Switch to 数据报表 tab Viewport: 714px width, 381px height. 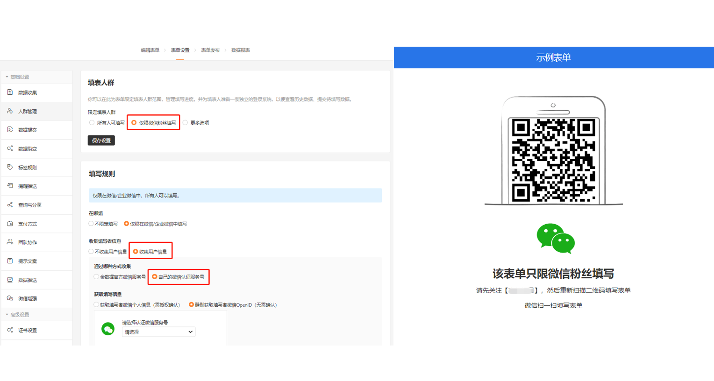point(241,50)
